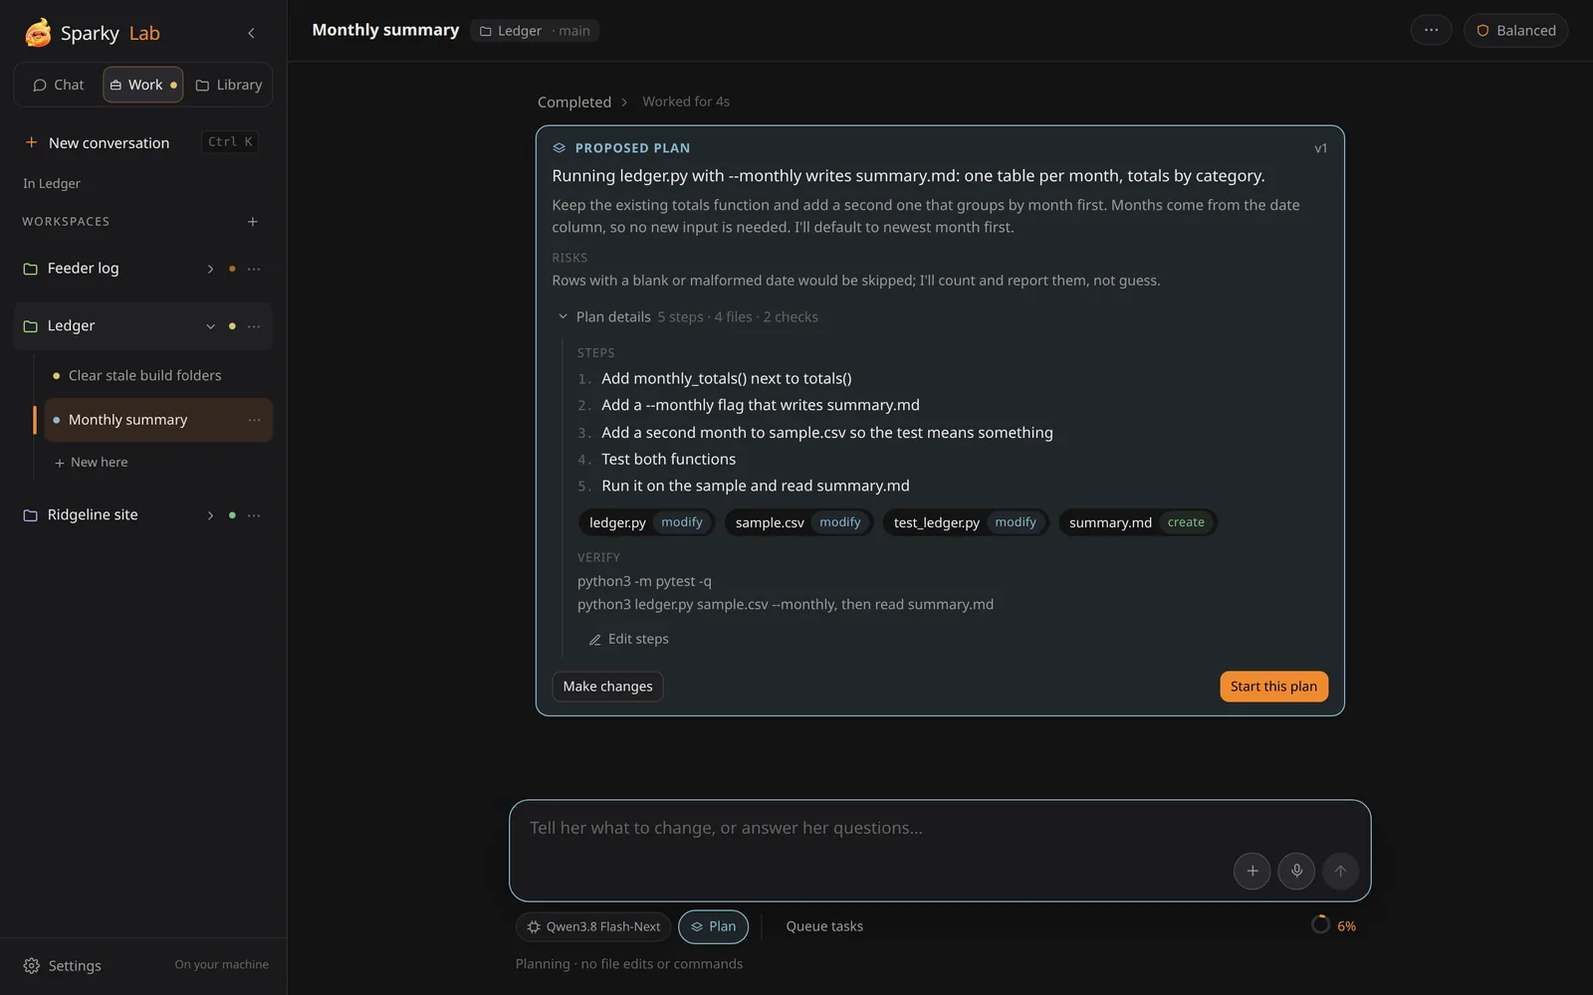The image size is (1593, 995).
Task: Click the 6% context usage indicator
Action: tap(1334, 925)
